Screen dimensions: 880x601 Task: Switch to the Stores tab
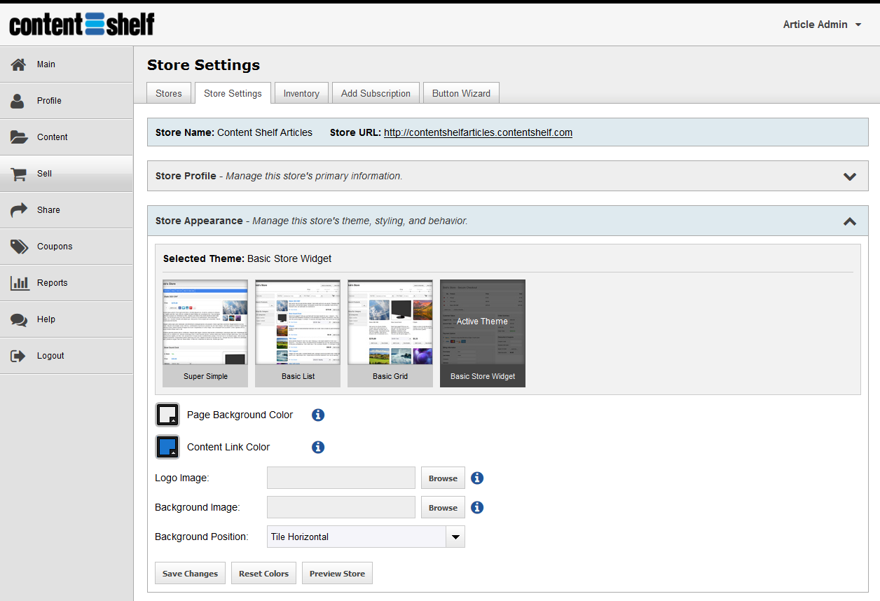[169, 93]
